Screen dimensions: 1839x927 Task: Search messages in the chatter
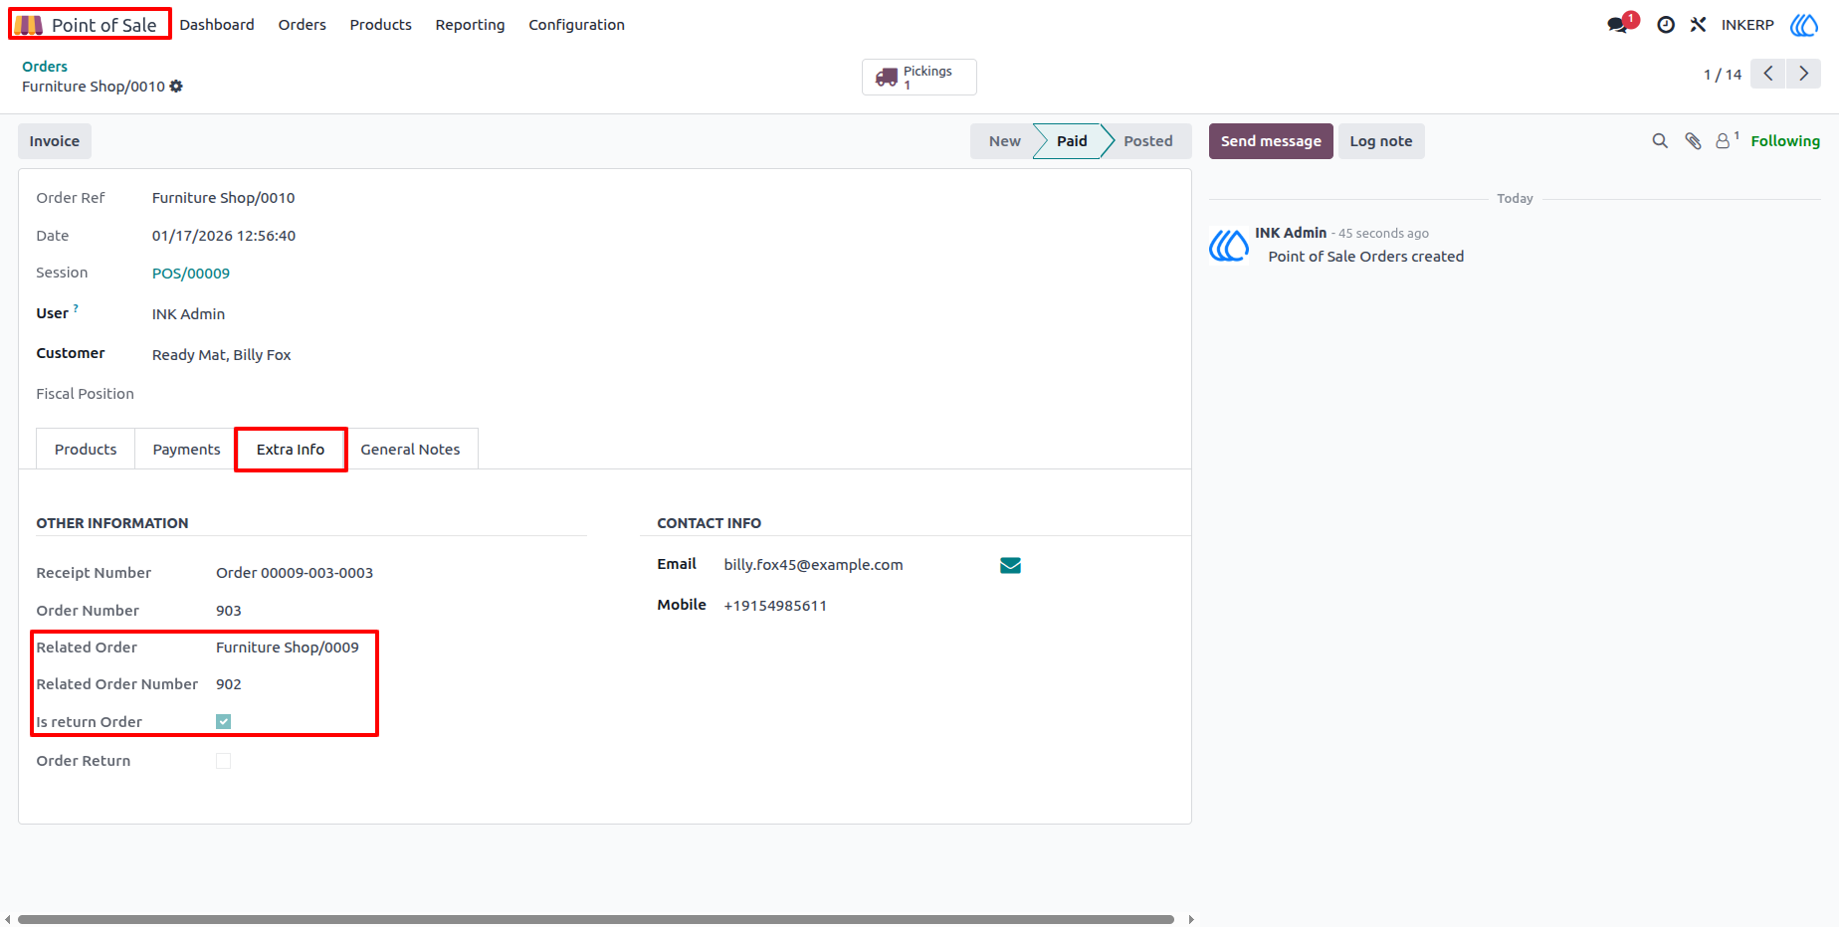click(1660, 141)
